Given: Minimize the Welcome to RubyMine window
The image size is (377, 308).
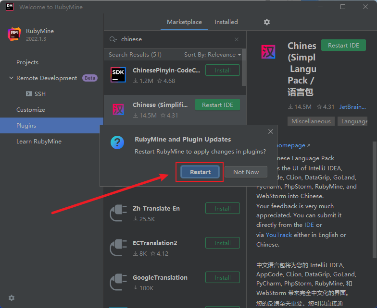Looking at the screenshot, I should pos(320,7).
